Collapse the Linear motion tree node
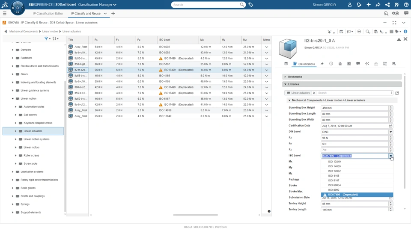411x231 pixels. [x=13, y=99]
